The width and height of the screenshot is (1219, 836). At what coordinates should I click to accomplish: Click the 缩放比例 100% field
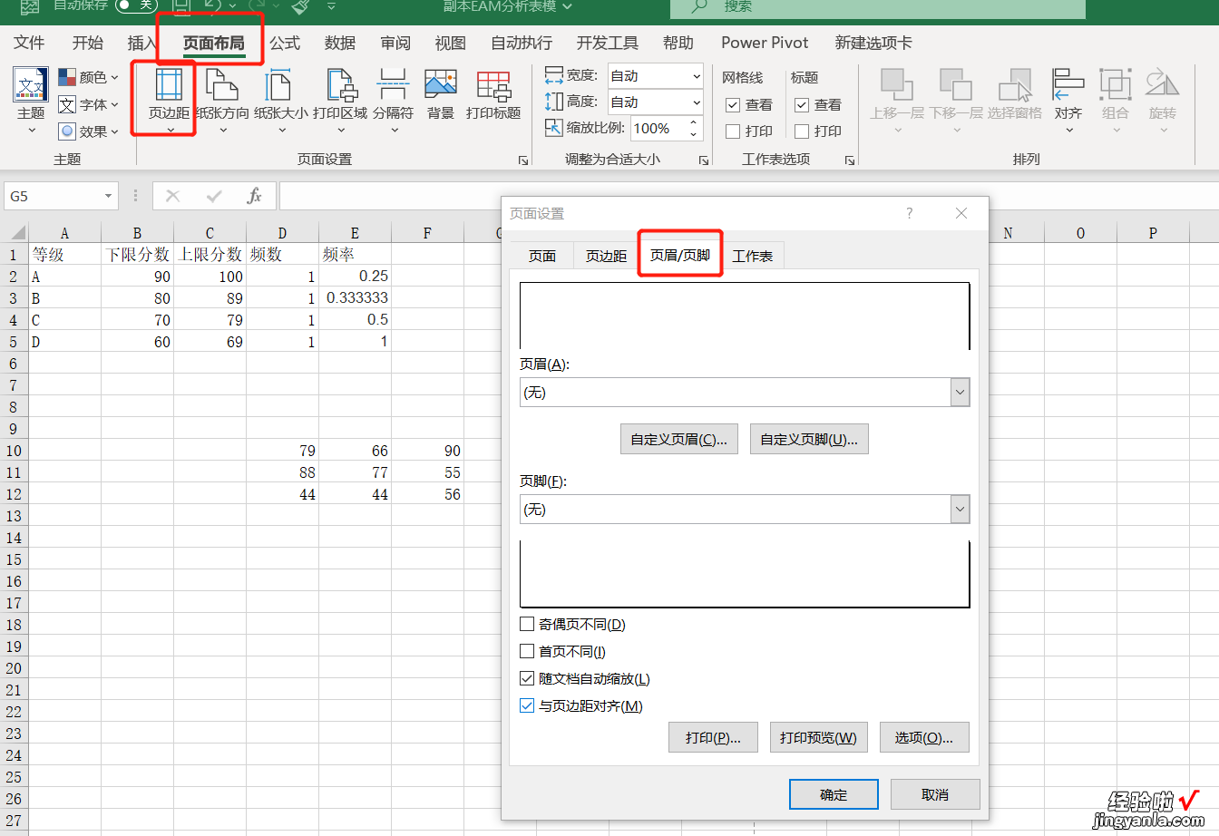(658, 129)
